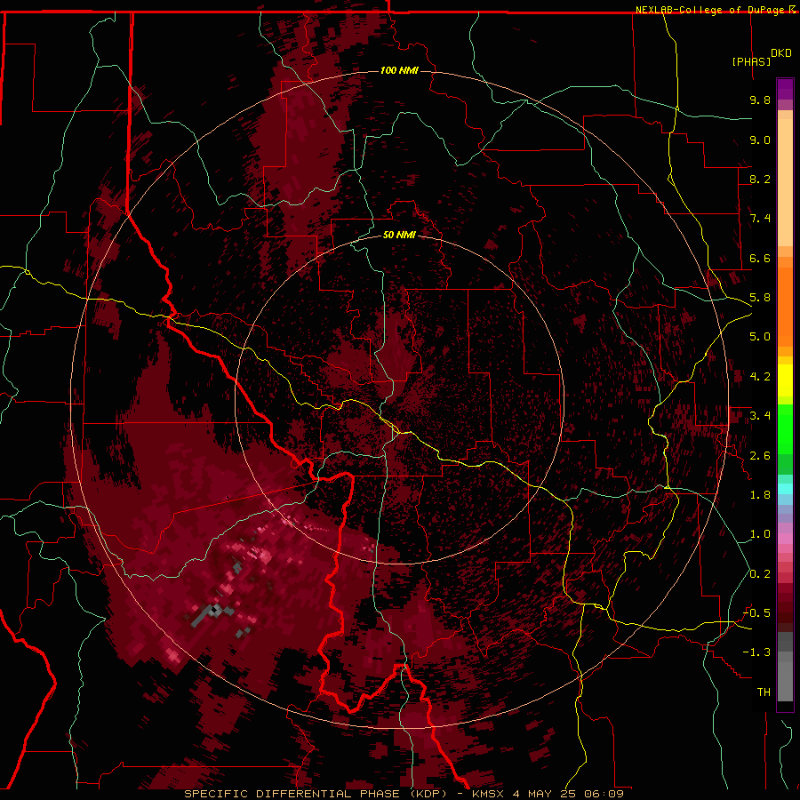
Task: Pick the peach color bar segment beside 8.2
Action: coord(785,182)
